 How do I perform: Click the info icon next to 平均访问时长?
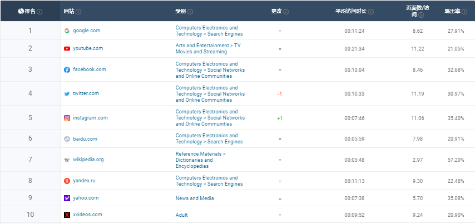pyautogui.click(x=371, y=11)
